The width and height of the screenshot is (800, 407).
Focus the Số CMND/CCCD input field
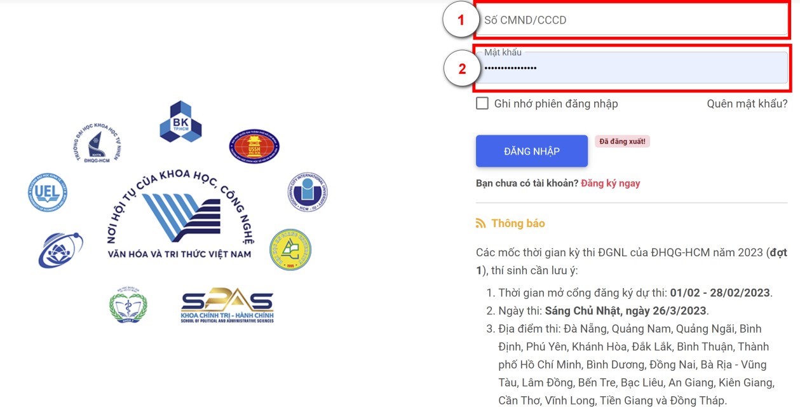[x=632, y=20]
